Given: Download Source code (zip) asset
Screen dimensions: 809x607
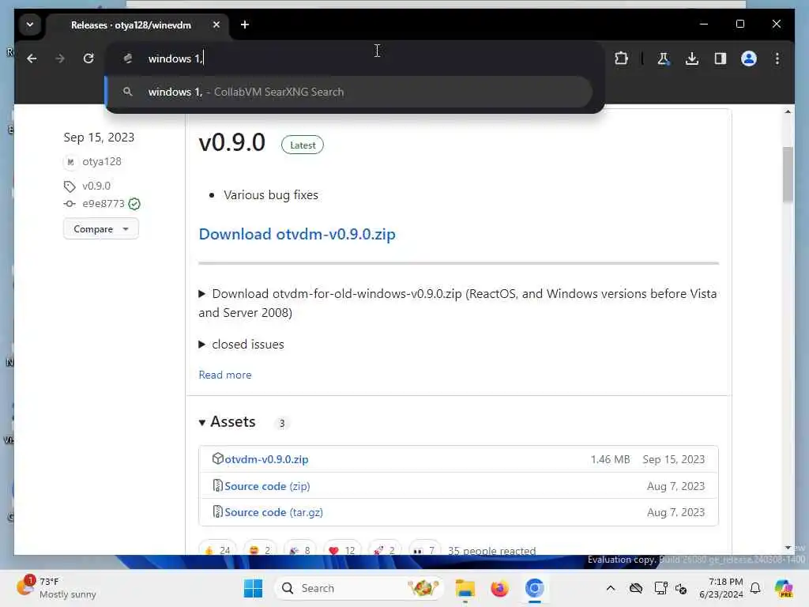Looking at the screenshot, I should click(x=267, y=486).
